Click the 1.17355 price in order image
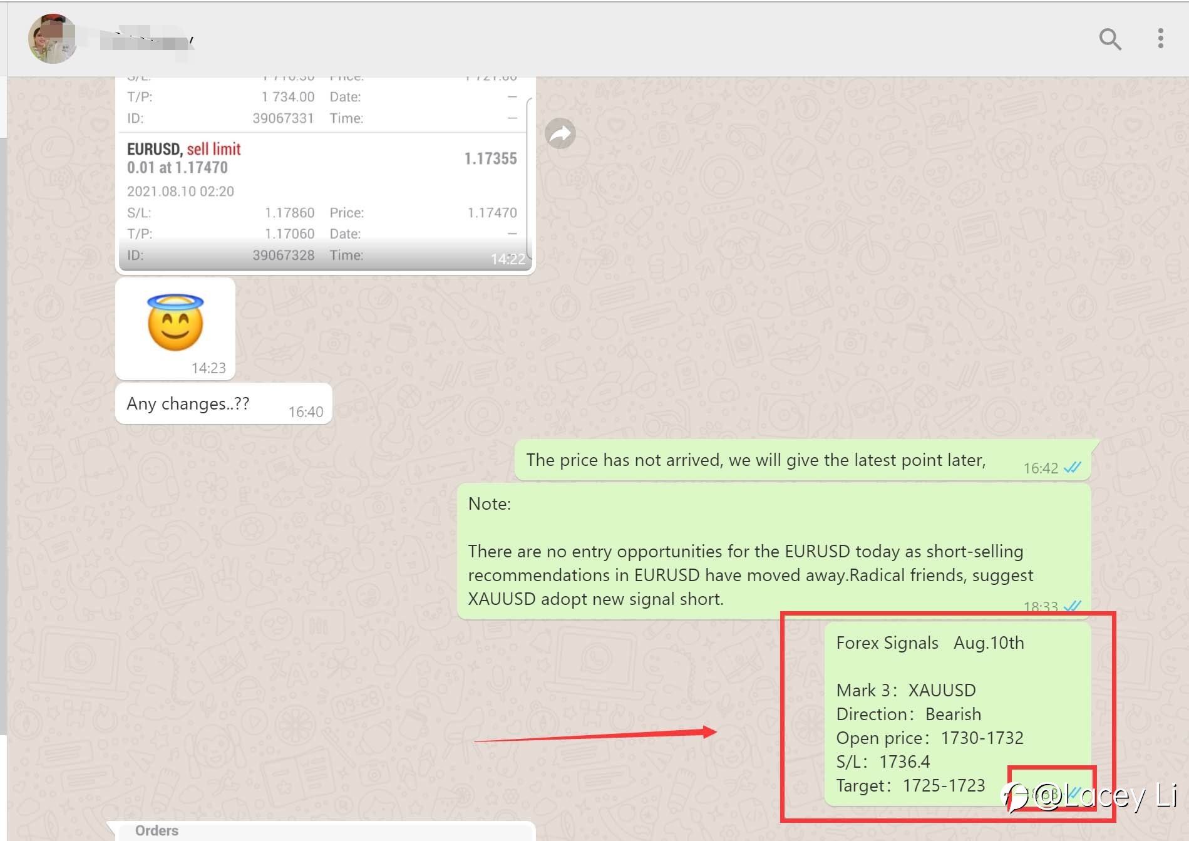 point(490,158)
